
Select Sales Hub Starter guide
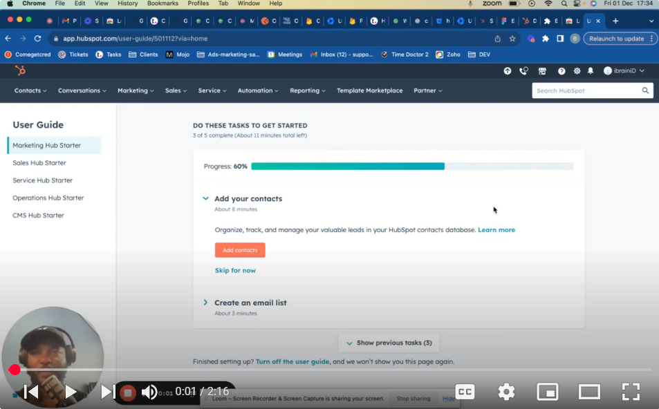pyautogui.click(x=39, y=163)
